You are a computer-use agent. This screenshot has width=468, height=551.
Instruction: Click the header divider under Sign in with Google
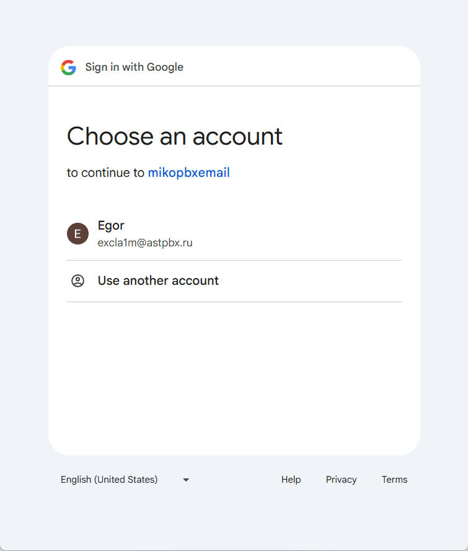click(234, 86)
